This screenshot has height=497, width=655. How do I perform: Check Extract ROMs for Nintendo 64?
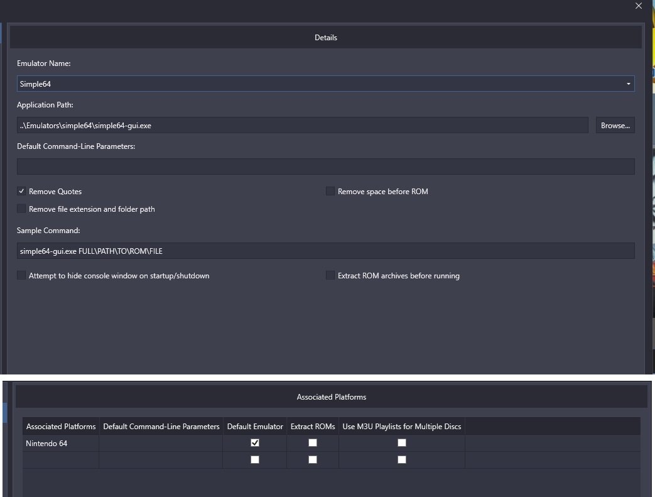[313, 443]
